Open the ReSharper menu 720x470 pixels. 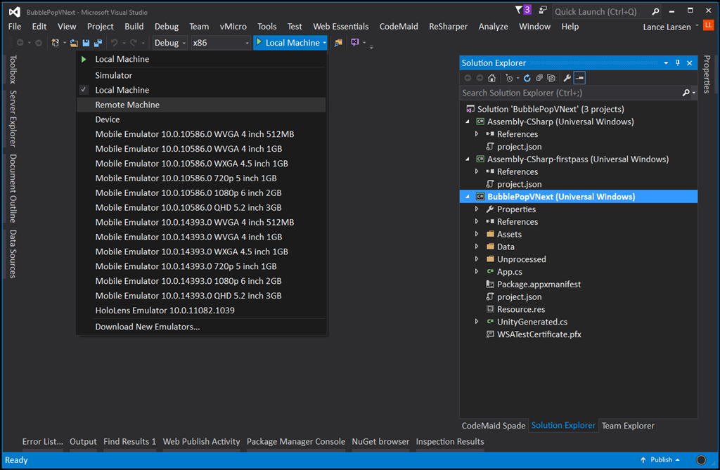tap(448, 27)
